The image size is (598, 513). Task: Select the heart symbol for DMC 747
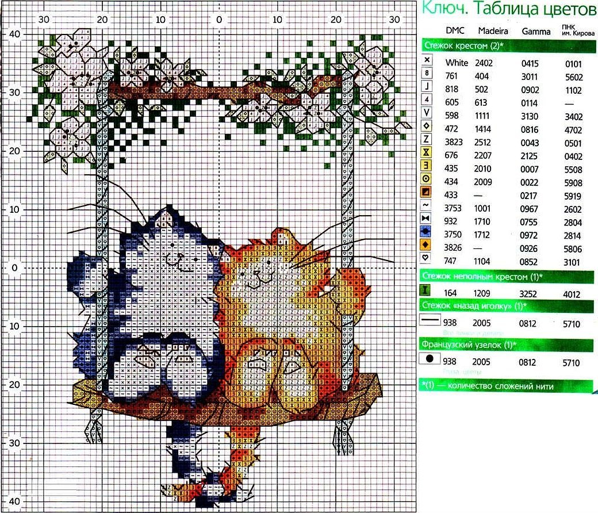click(427, 259)
